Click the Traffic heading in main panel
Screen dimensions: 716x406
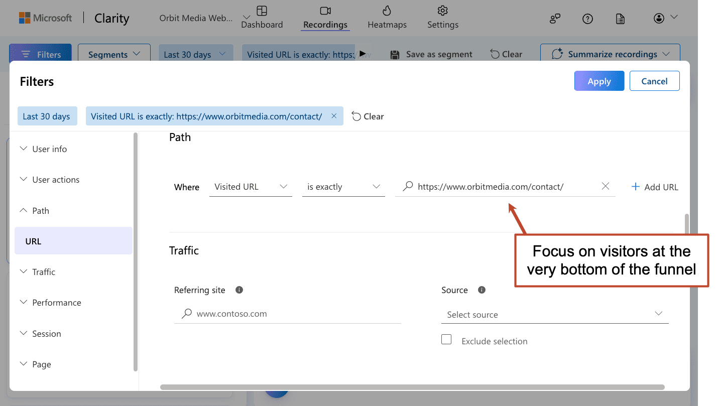coord(184,250)
